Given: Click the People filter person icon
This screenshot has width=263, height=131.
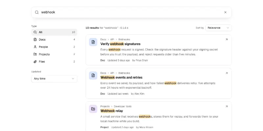Looking at the screenshot, I should click(35, 47).
